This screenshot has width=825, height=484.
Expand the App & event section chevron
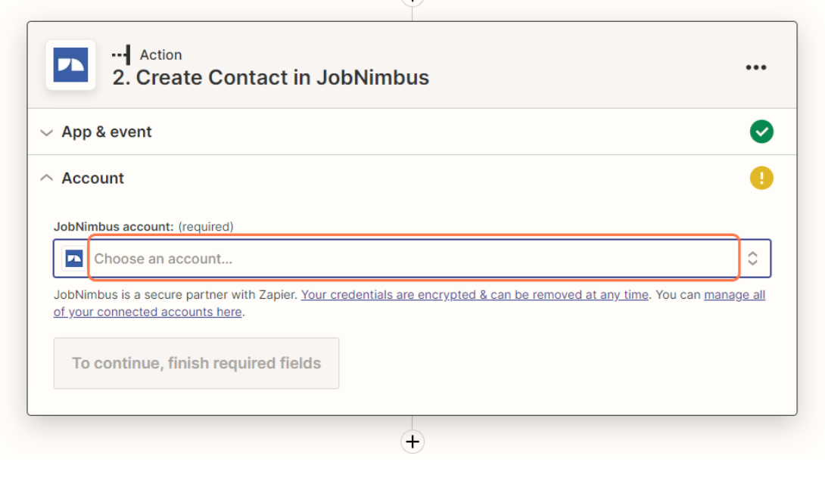pyautogui.click(x=47, y=132)
